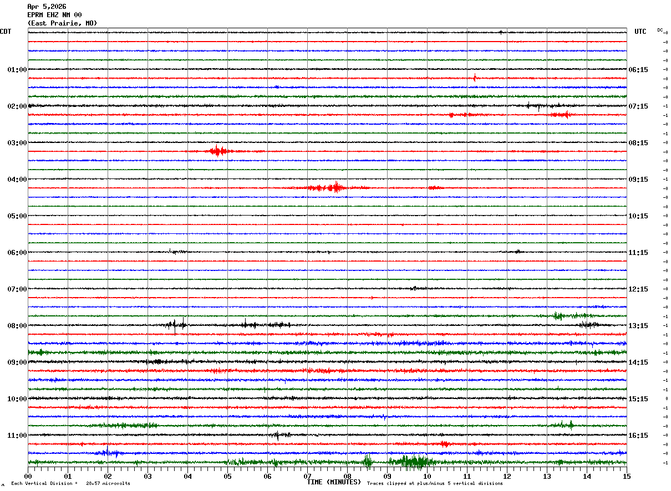Select the 08:00 CDT time label
Viewport: 671px width, 491px height.
(x=17, y=326)
